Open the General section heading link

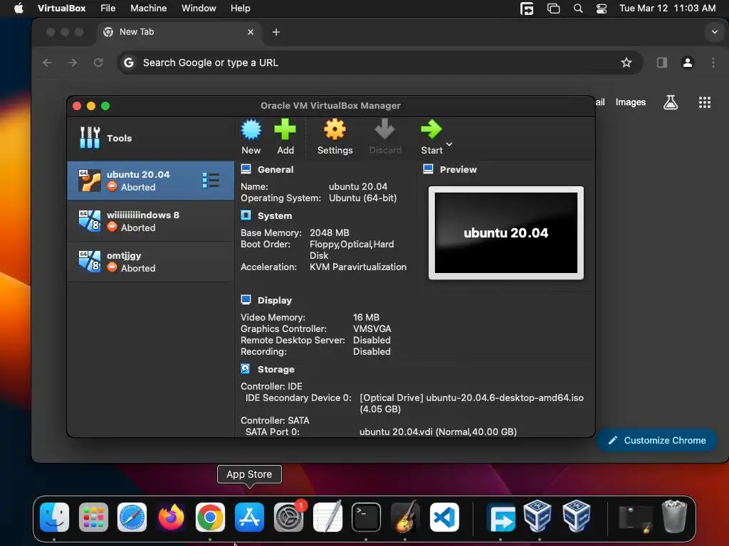[276, 169]
